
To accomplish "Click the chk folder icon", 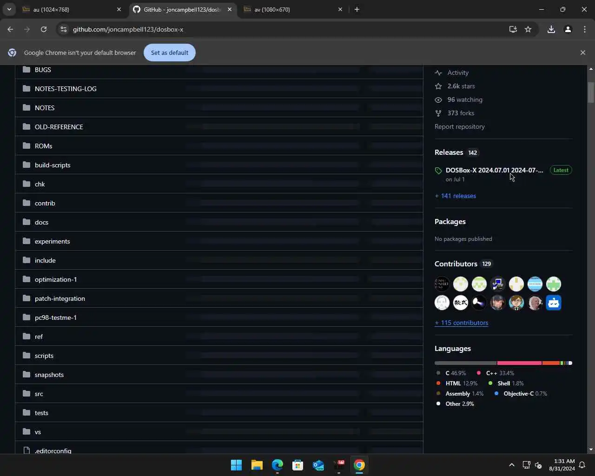I will click(x=26, y=184).
